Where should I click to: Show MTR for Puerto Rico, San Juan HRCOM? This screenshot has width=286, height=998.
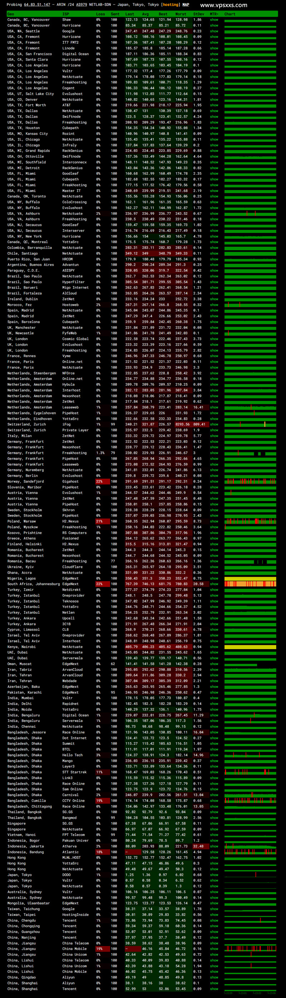214,260
